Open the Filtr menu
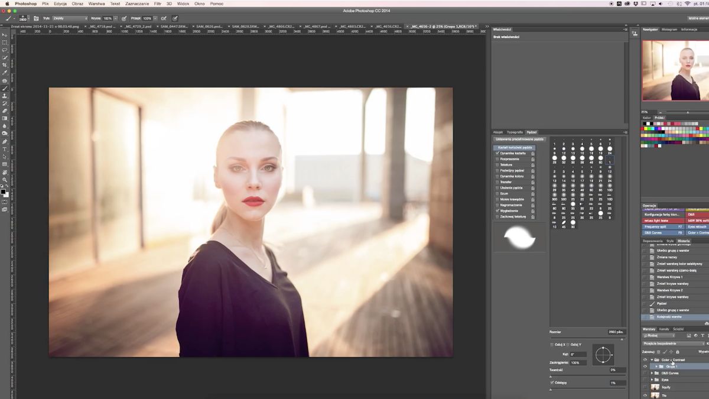Screen dimensions: 709x399 (158, 4)
